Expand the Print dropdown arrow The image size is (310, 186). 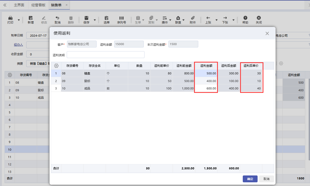[19, 20]
